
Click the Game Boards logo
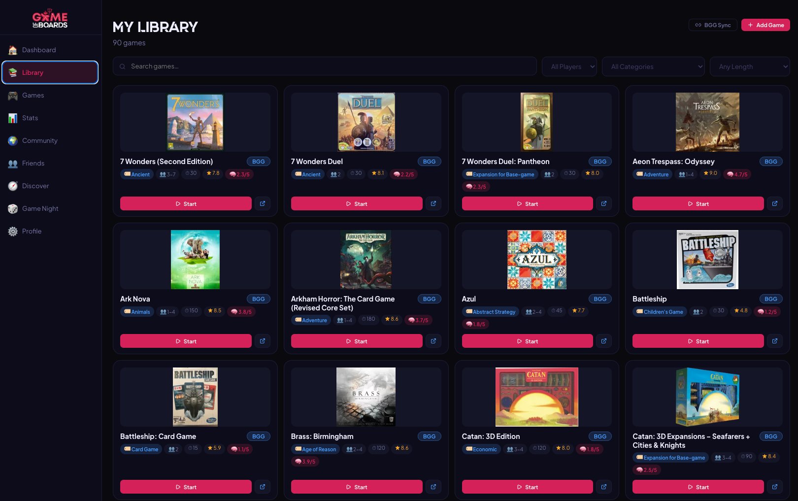point(50,18)
